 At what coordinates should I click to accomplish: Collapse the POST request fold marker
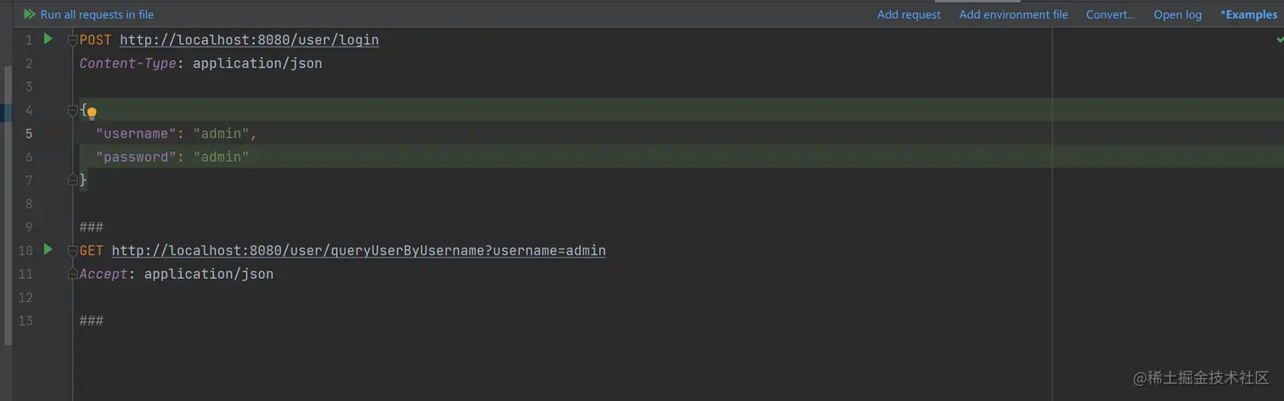pos(73,41)
